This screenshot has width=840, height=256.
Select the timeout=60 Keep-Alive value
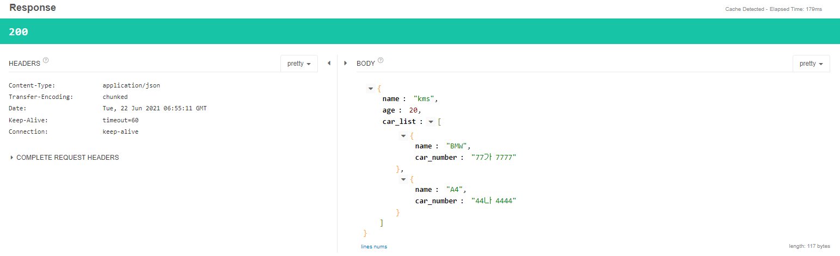pyautogui.click(x=120, y=120)
